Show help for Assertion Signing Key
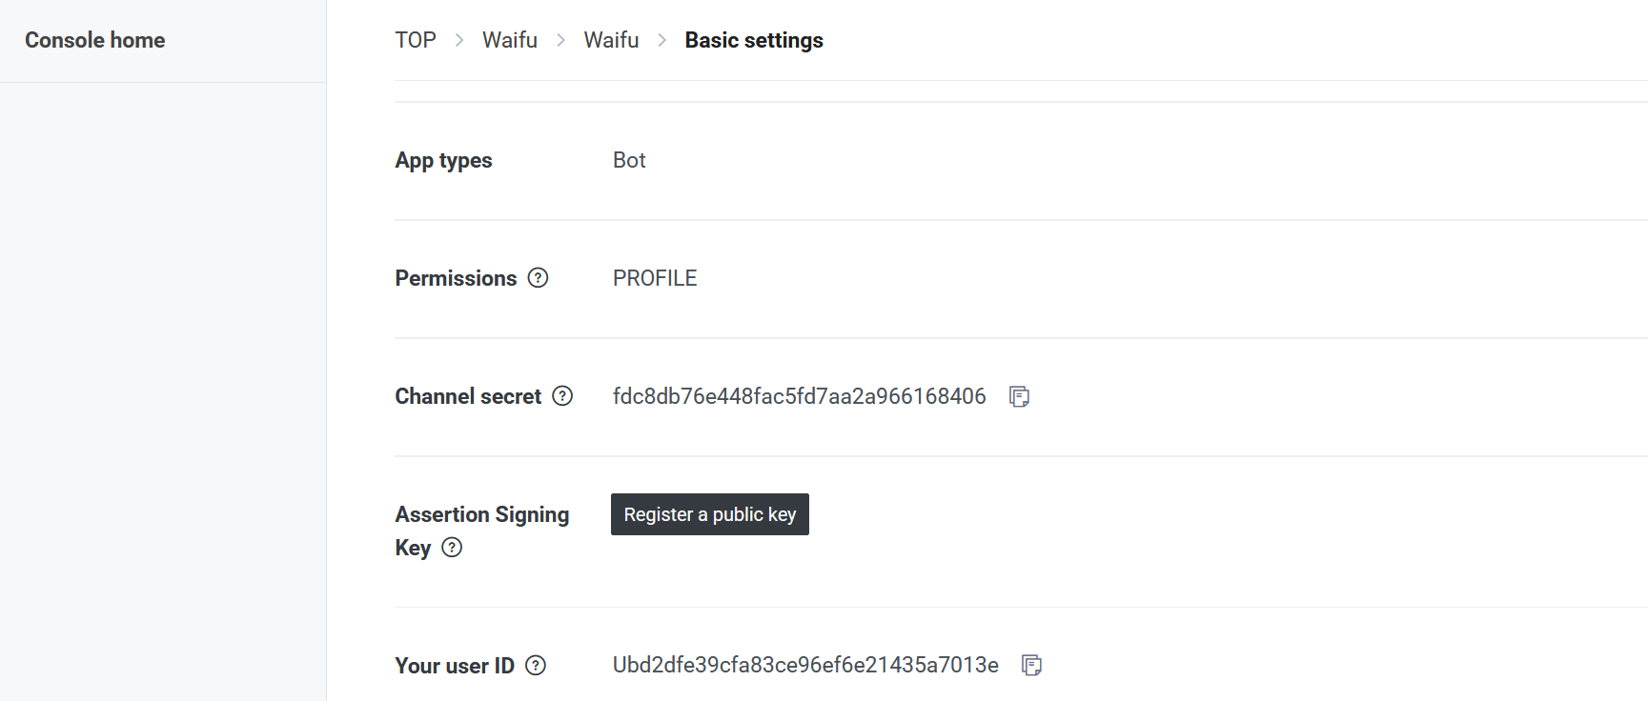 coord(453,548)
